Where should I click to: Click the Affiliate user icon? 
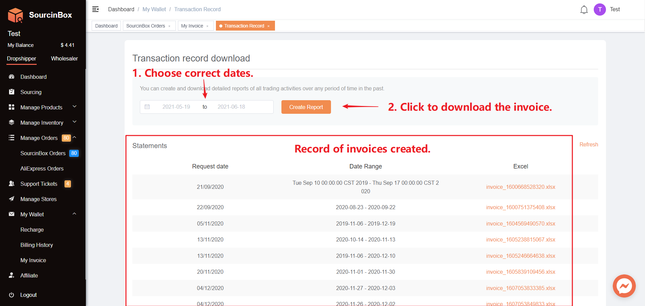[x=12, y=275]
